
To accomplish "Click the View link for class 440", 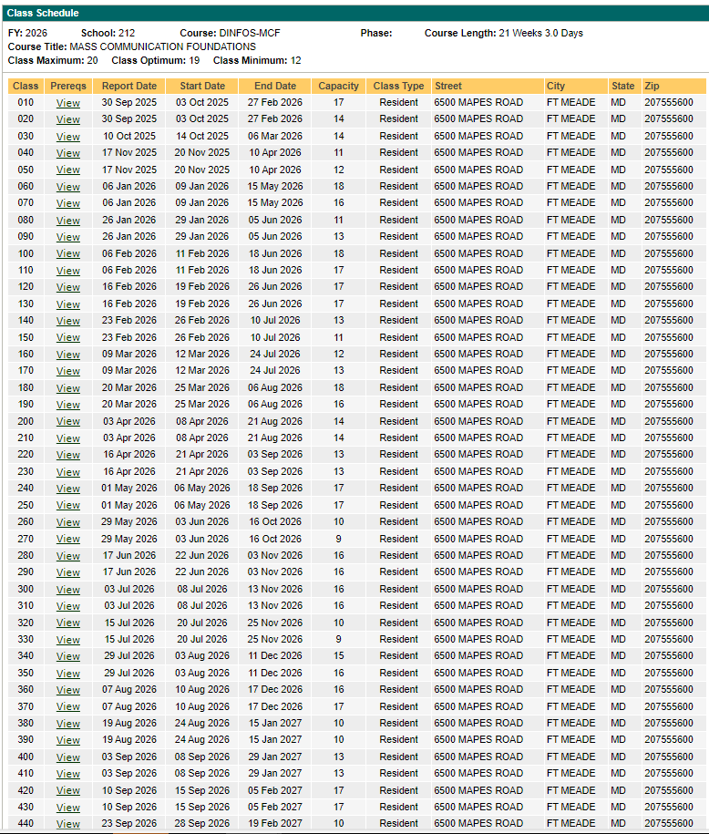I will tap(68, 824).
